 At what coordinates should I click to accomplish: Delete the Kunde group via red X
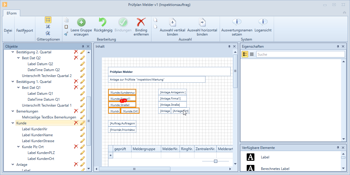pyautogui.click(x=76, y=123)
